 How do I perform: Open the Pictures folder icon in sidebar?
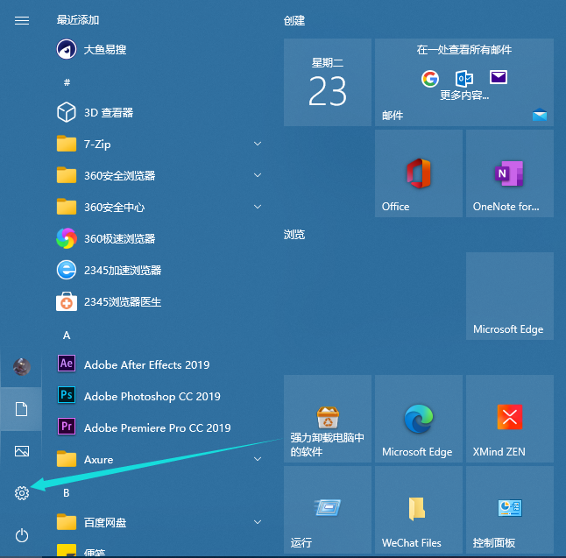[x=22, y=451]
